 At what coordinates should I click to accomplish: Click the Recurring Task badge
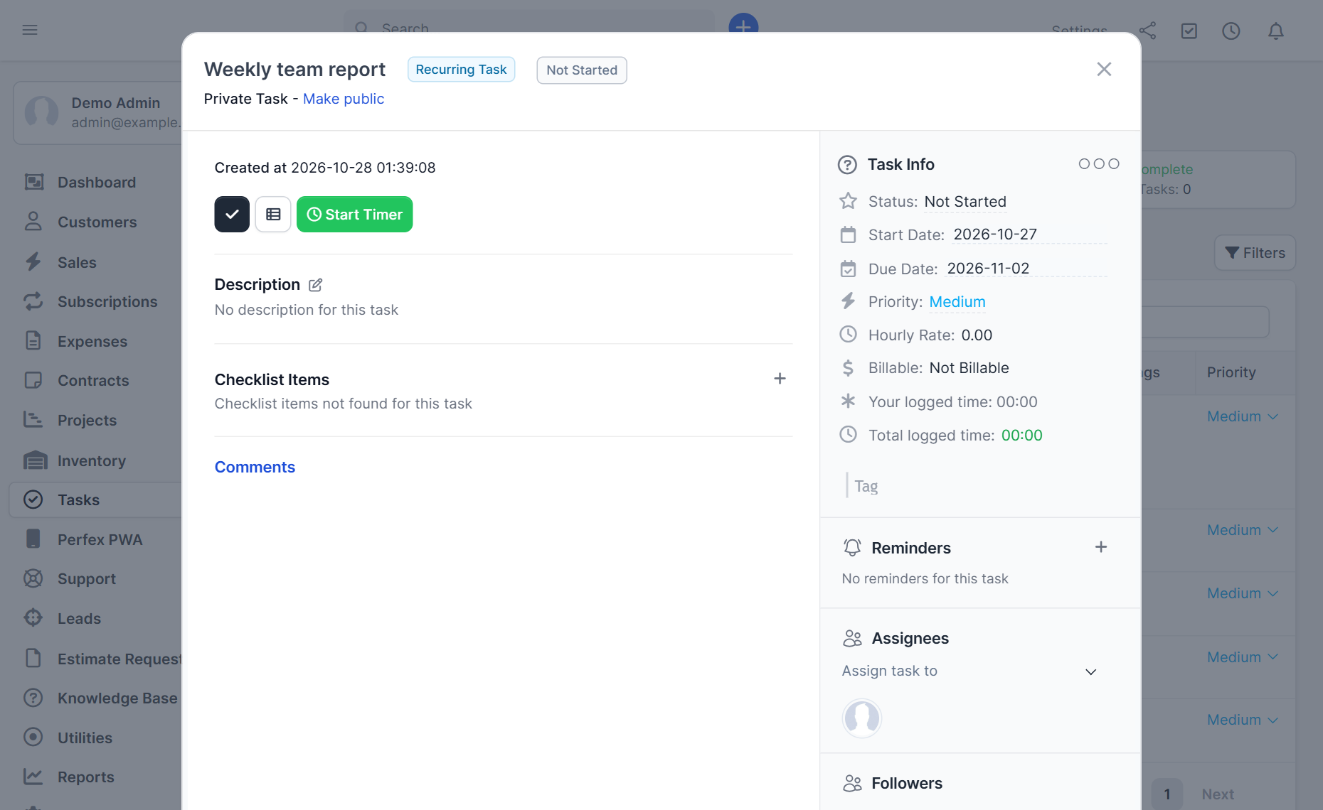[461, 70]
